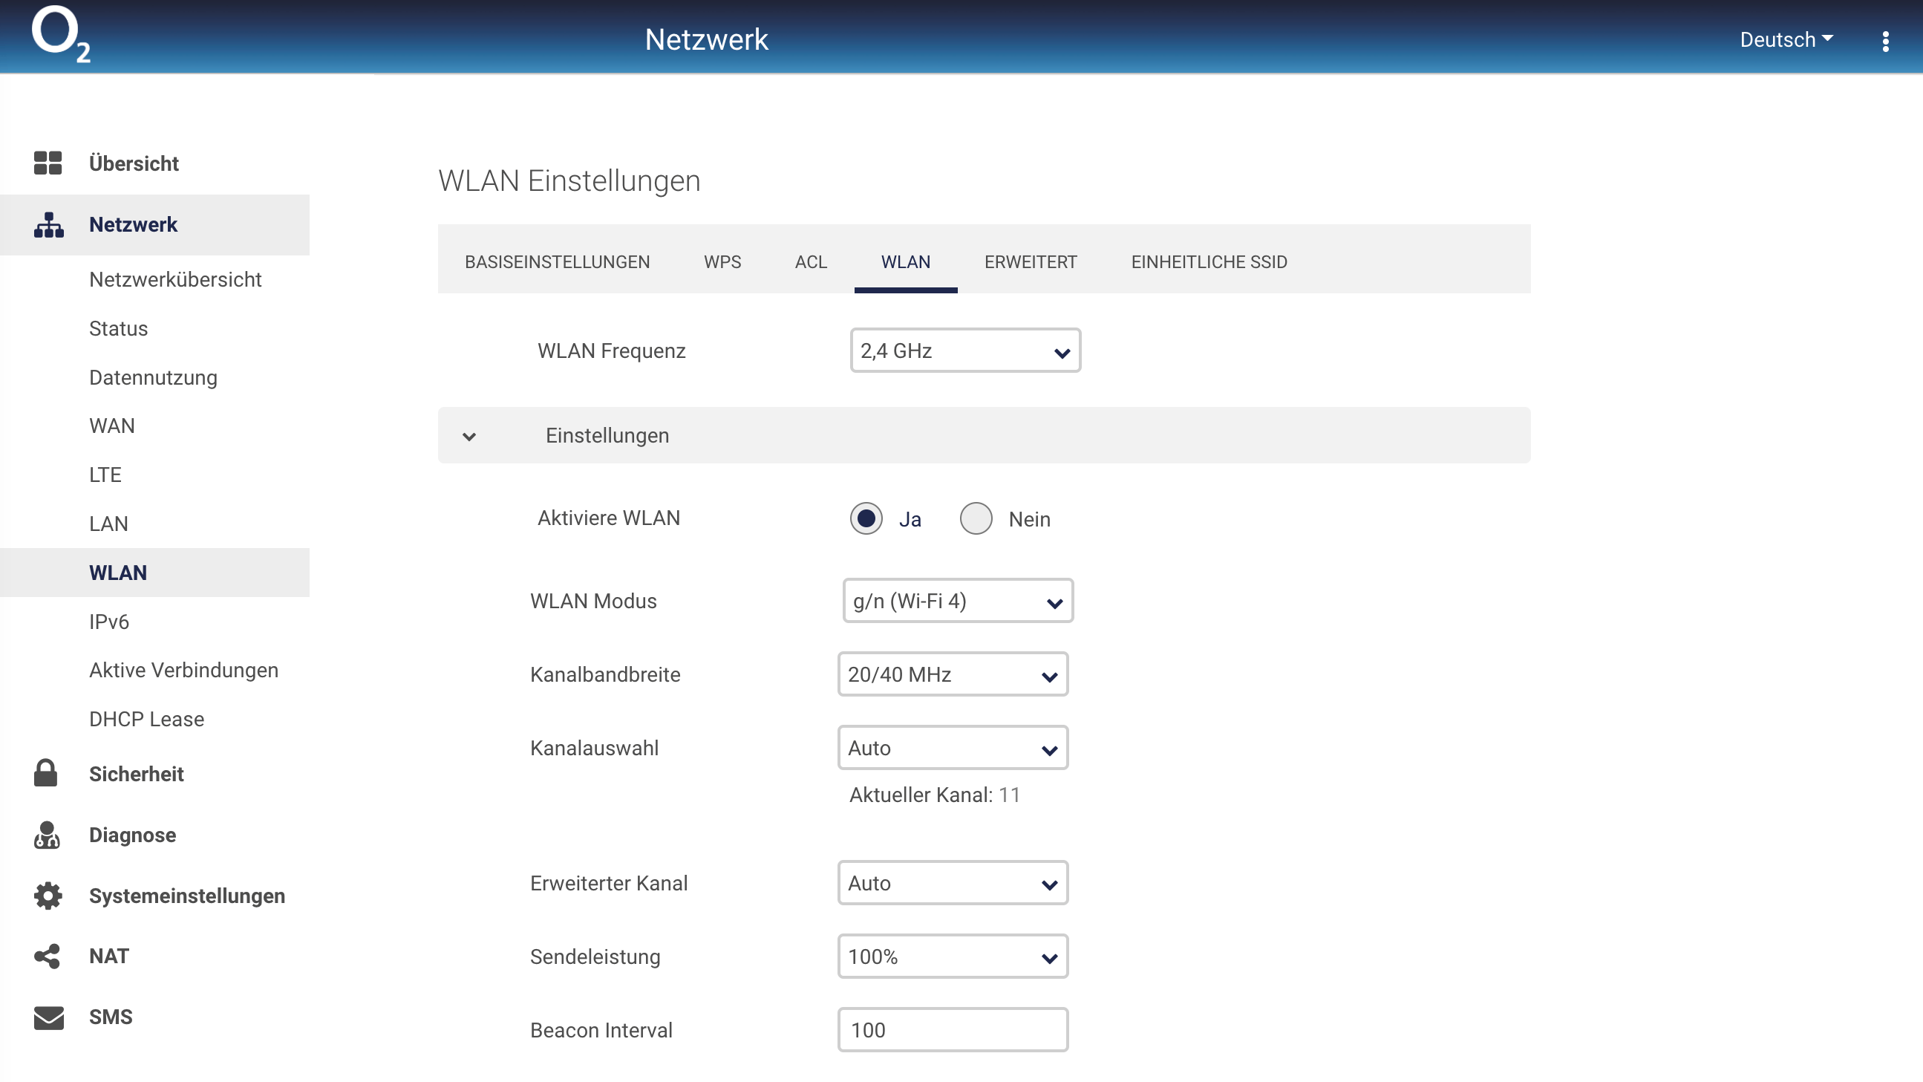Switch to the EINHEITLICHE SSID tab
Viewport: 1923px width, 1082px height.
pyautogui.click(x=1209, y=262)
